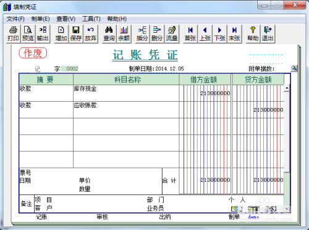Open the 查看(V) menu
309x230 pixels.
click(x=66, y=19)
